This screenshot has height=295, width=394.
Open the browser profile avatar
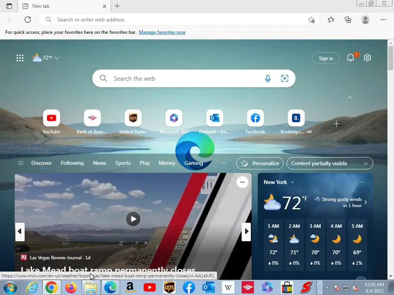click(366, 20)
